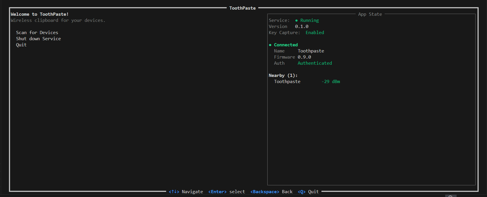Click the ToothPaste window title

click(x=242, y=8)
